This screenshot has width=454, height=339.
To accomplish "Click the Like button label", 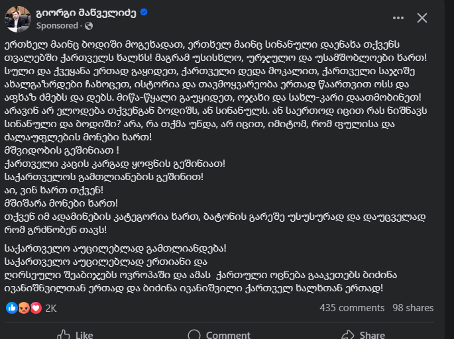I will click(84, 335).
